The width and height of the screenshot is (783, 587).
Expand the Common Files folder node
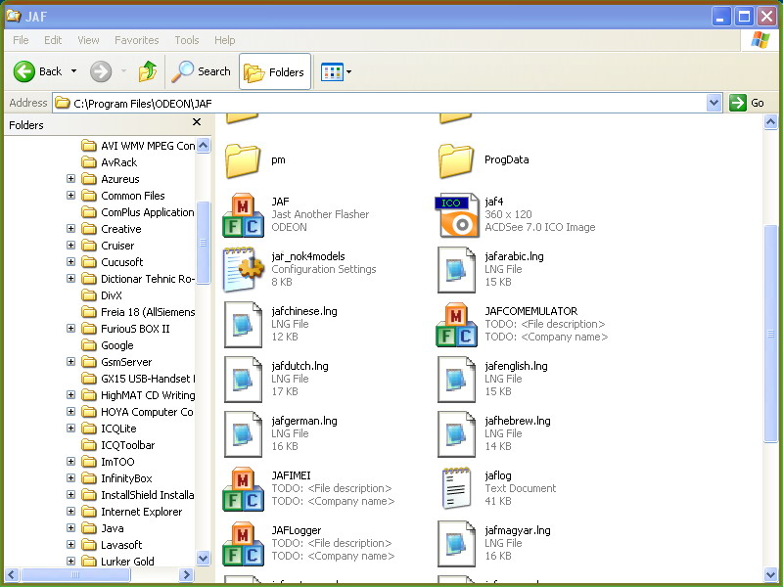[x=70, y=195]
